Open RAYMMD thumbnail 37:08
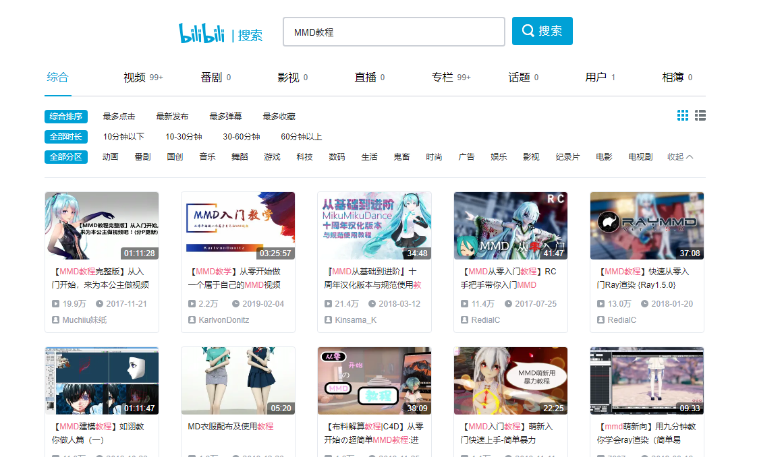 [x=647, y=226]
